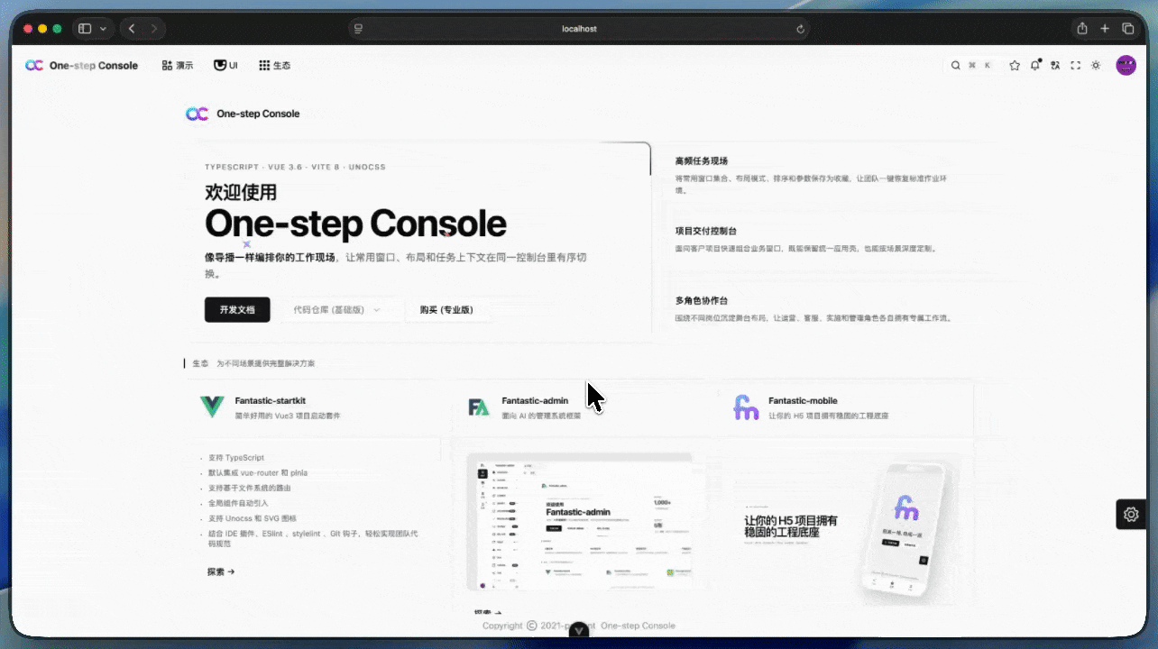Reload the page with the refresh icon

pyautogui.click(x=800, y=29)
